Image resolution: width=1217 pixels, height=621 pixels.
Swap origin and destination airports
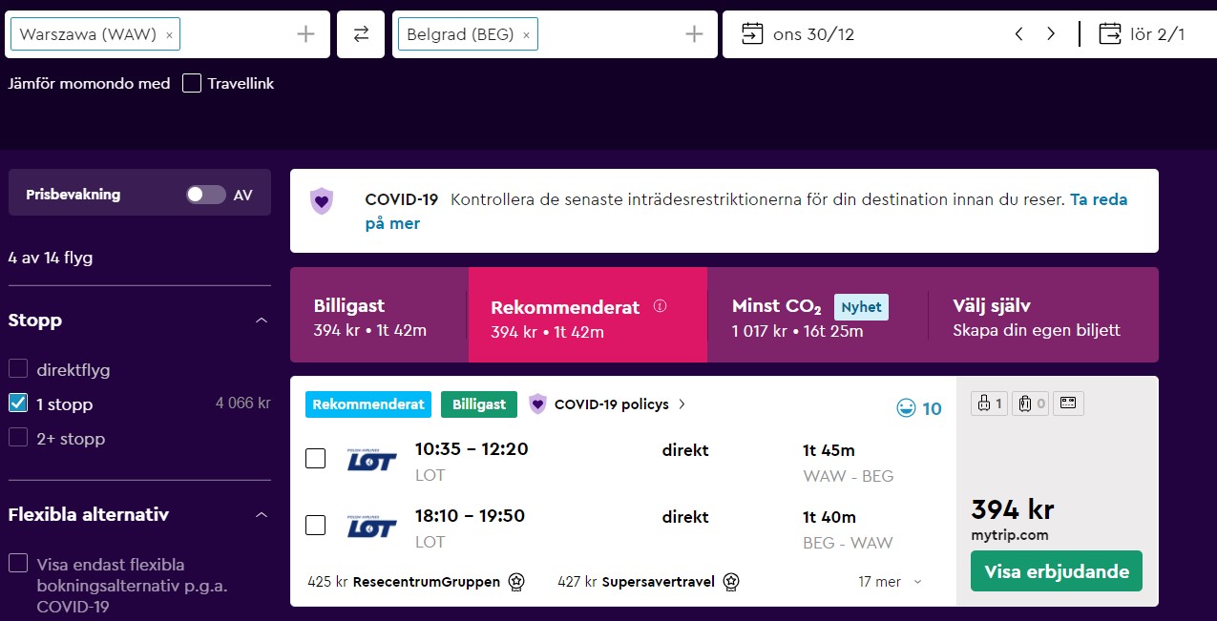pos(361,34)
